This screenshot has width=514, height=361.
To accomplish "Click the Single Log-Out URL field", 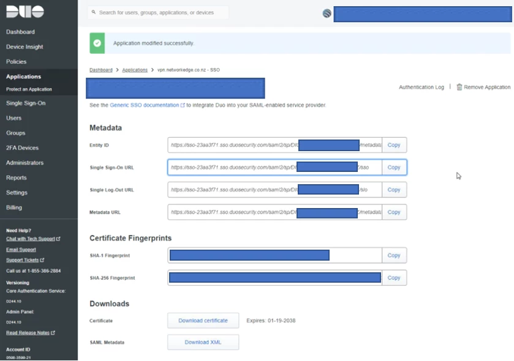I will point(274,190).
